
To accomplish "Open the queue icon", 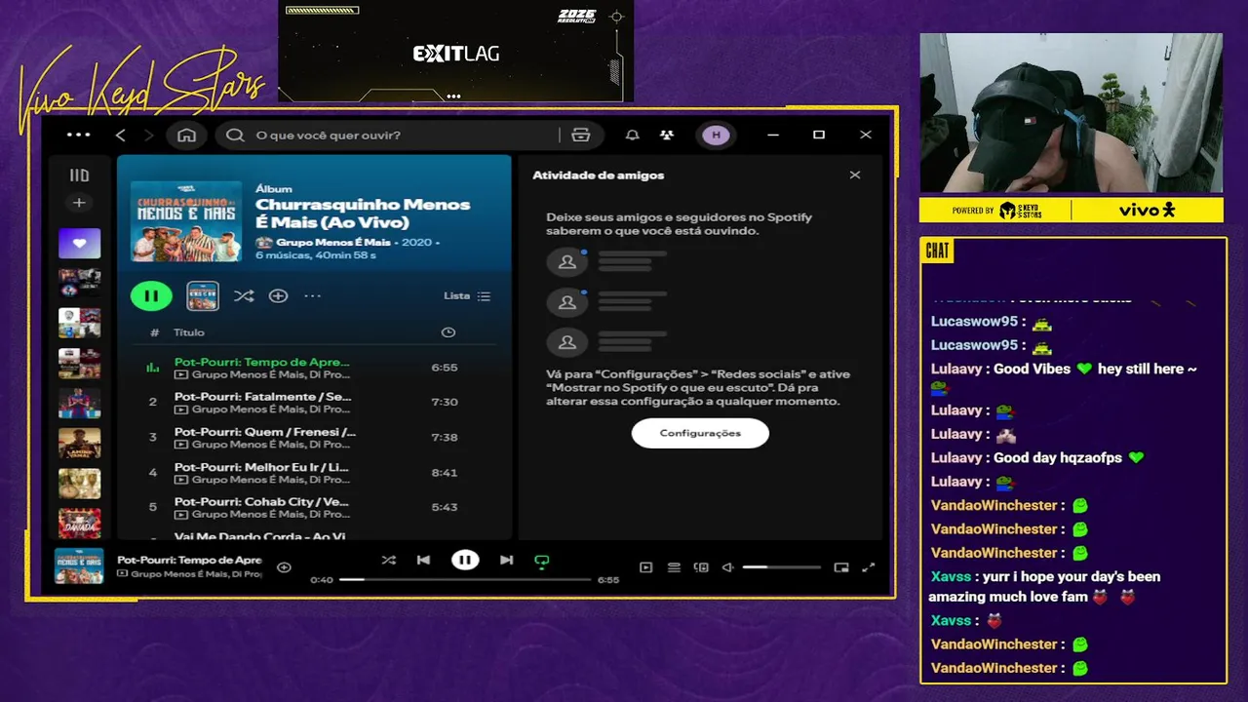I will click(x=674, y=567).
